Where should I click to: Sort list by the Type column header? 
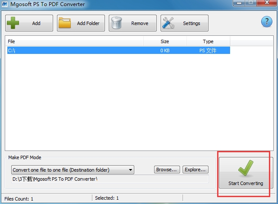[x=208, y=41]
